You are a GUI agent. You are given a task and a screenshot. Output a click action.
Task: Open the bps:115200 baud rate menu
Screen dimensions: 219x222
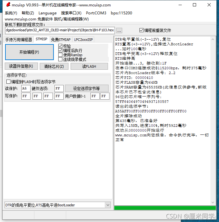tap(121, 13)
